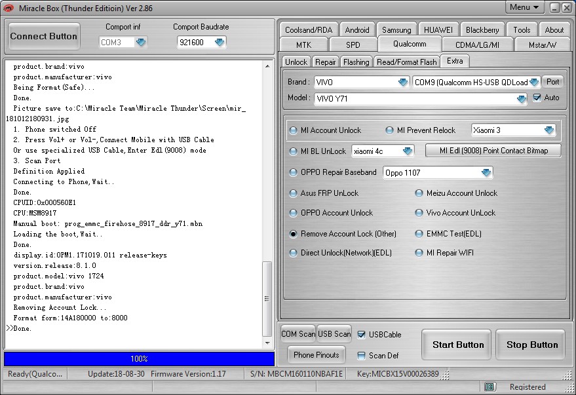This screenshot has height=395, width=576.
Task: Expand the Comport inf COM3 dropdown
Action: click(x=141, y=42)
